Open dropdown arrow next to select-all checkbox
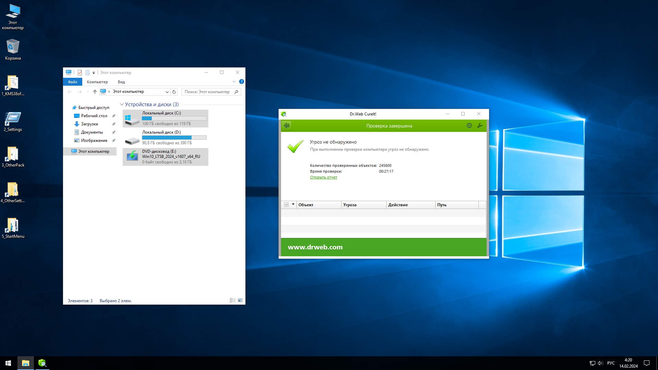 coord(293,205)
